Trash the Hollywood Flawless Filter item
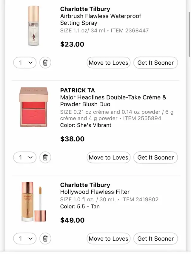The width and height of the screenshot is (191, 254). point(45,239)
